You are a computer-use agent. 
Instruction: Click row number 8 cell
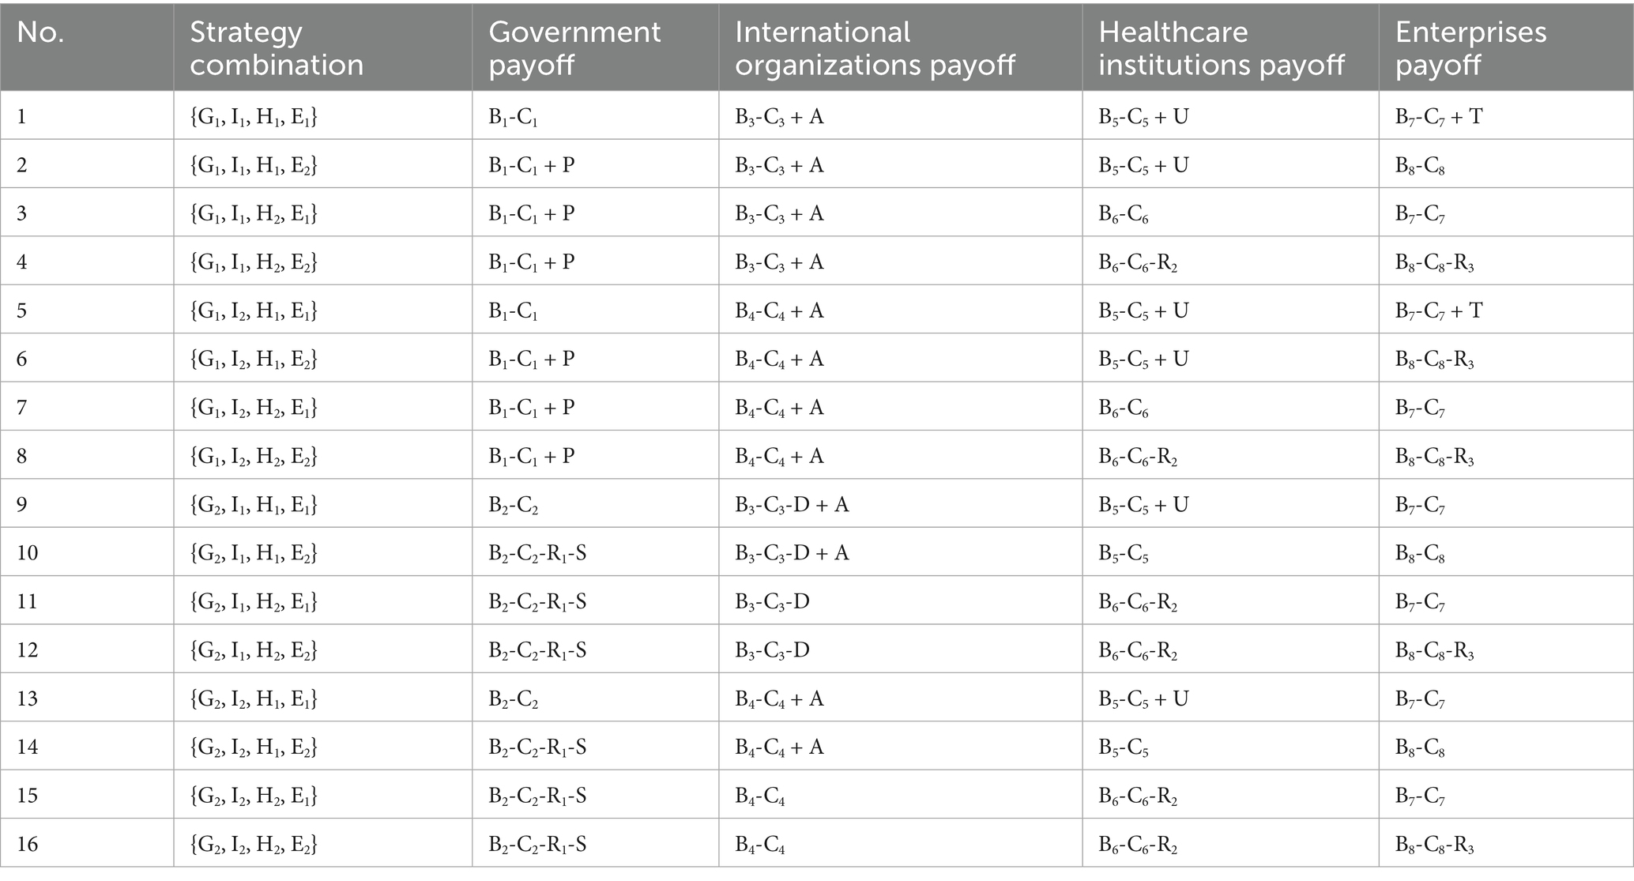[22, 457]
